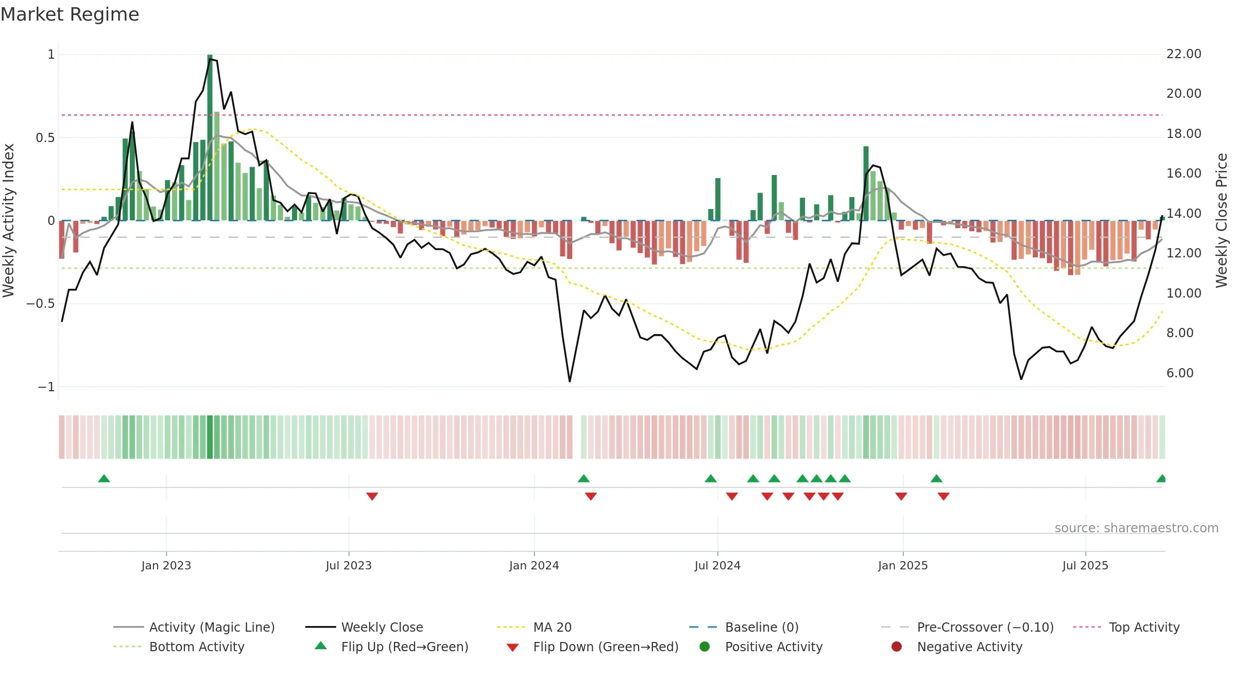Click the flip-down marker after Jul 2023
This screenshot has width=1236, height=695.
coord(372,496)
